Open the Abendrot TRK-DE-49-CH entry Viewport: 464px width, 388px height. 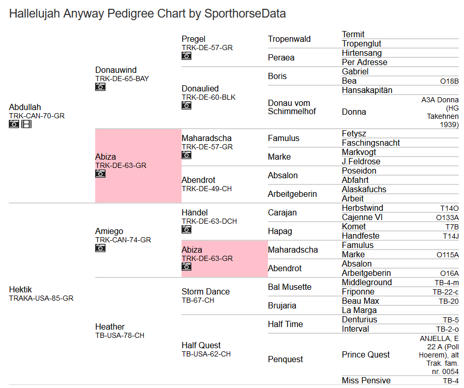[x=198, y=180]
